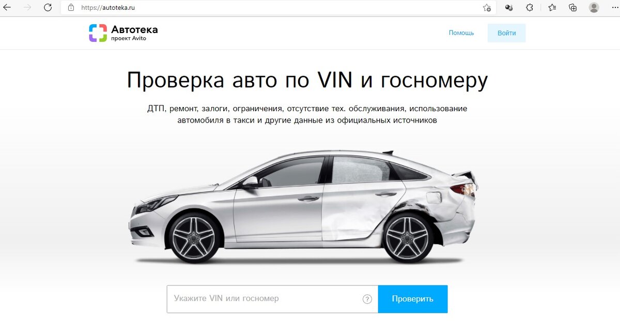The height and width of the screenshot is (321, 620).
Task: Click the browser back arrow
Action: (x=7, y=7)
